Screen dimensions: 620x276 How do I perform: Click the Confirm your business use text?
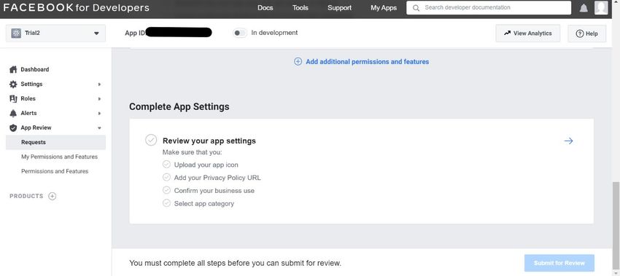point(214,191)
